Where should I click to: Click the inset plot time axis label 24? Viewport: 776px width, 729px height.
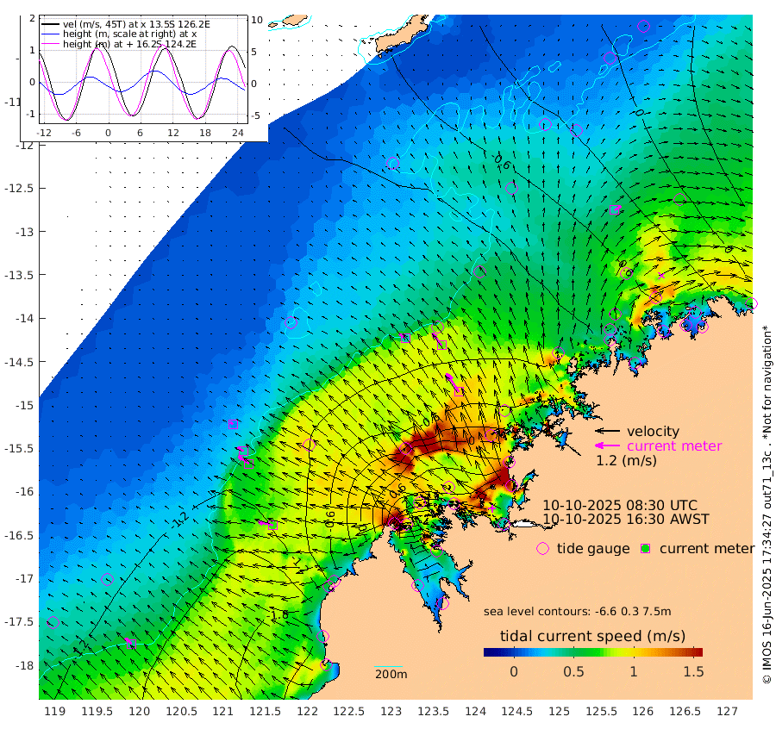[x=238, y=133]
